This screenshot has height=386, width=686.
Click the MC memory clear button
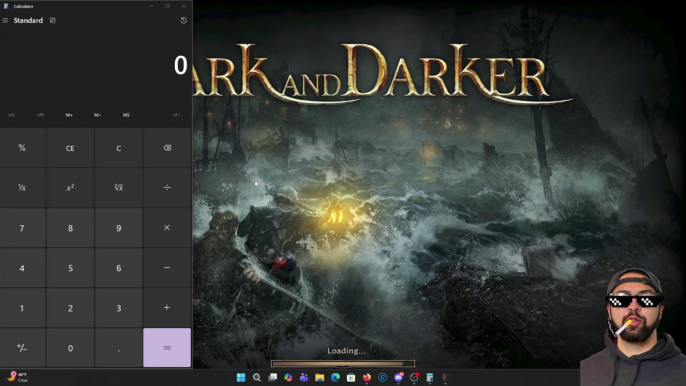(12, 115)
